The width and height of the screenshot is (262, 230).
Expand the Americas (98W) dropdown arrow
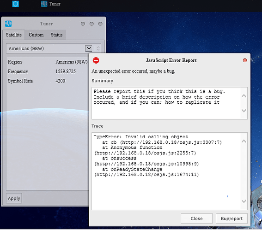pos(89,48)
